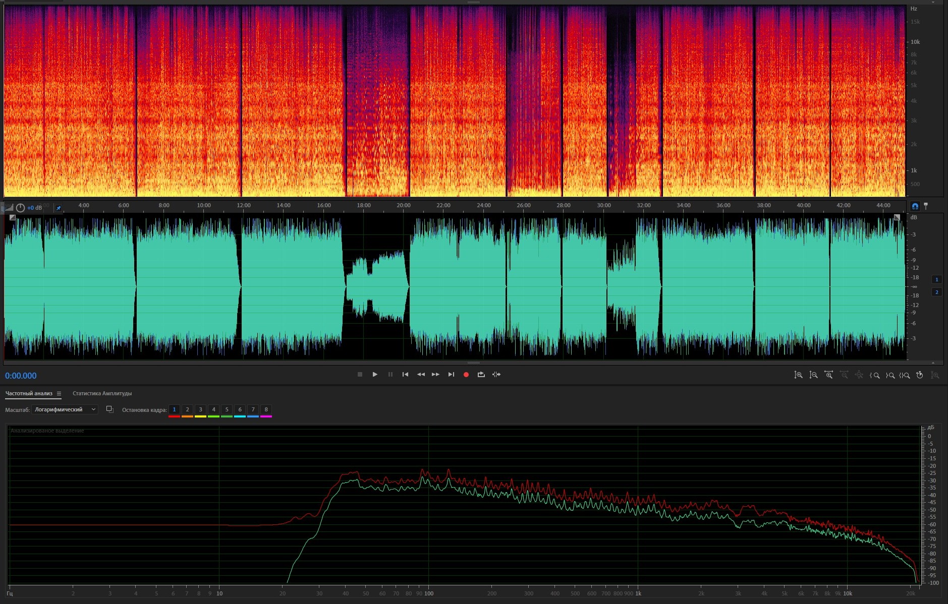Open the Масштаб Логарифмический dropdown
This screenshot has height=604, width=948.
65,410
